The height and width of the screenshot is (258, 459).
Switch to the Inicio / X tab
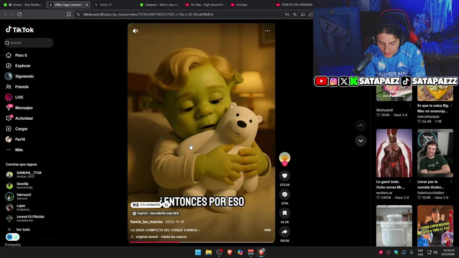point(113,5)
